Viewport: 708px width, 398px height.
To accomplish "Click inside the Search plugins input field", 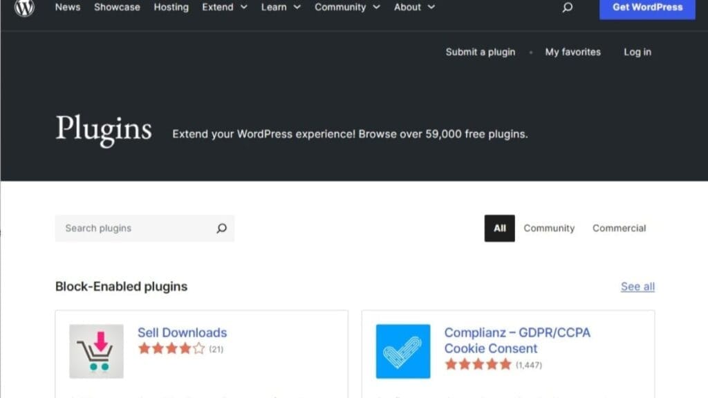I will tap(131, 228).
